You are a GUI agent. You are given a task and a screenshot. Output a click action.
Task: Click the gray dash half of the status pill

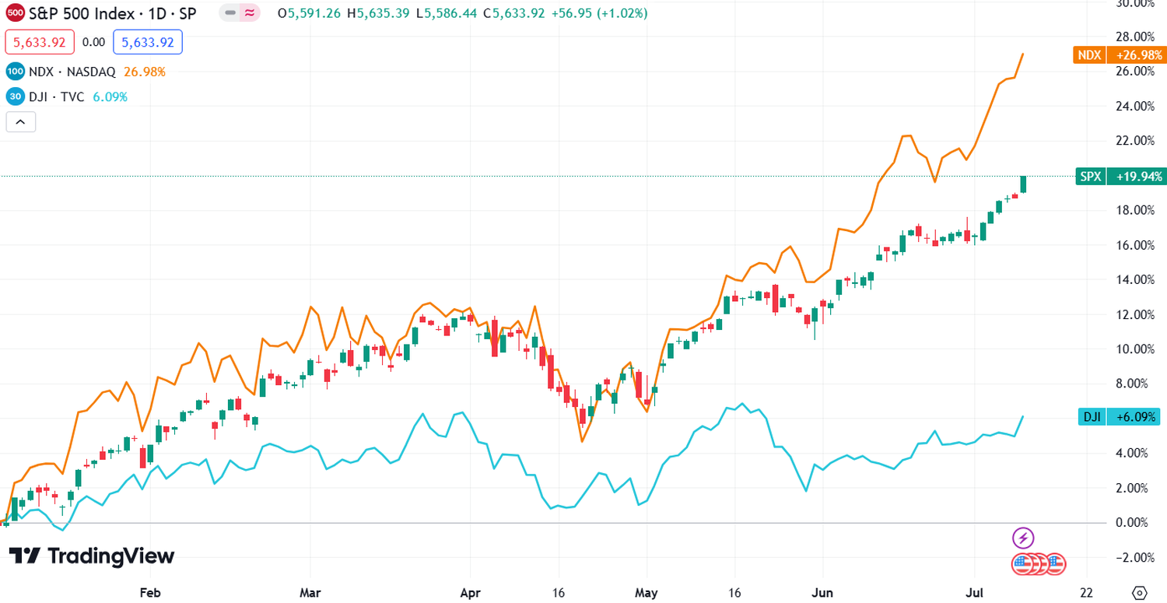pos(230,13)
